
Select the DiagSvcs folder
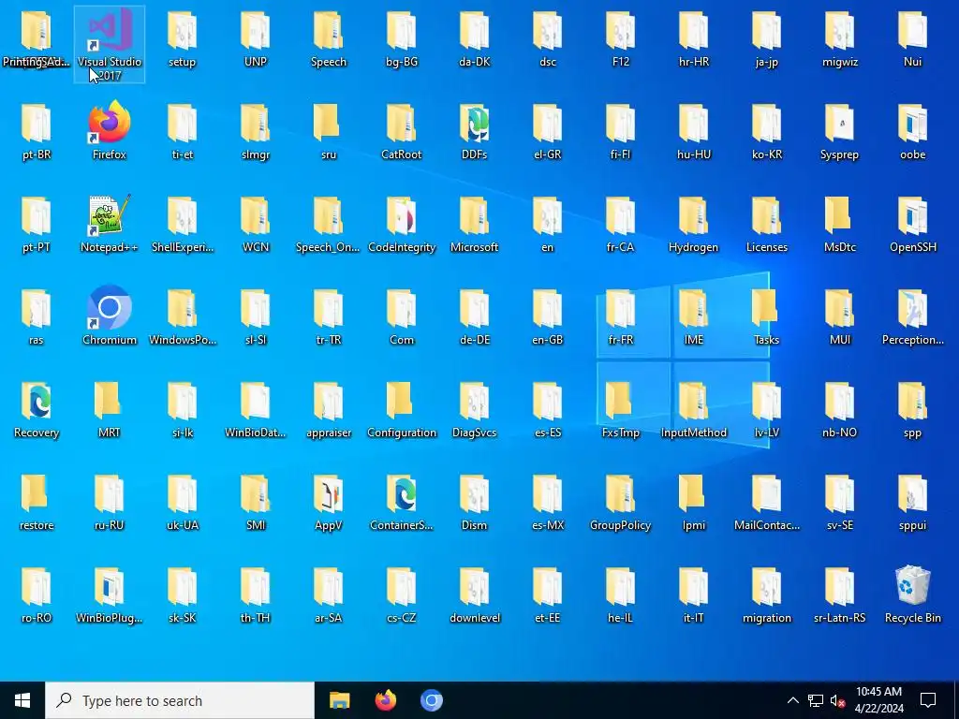(x=475, y=409)
